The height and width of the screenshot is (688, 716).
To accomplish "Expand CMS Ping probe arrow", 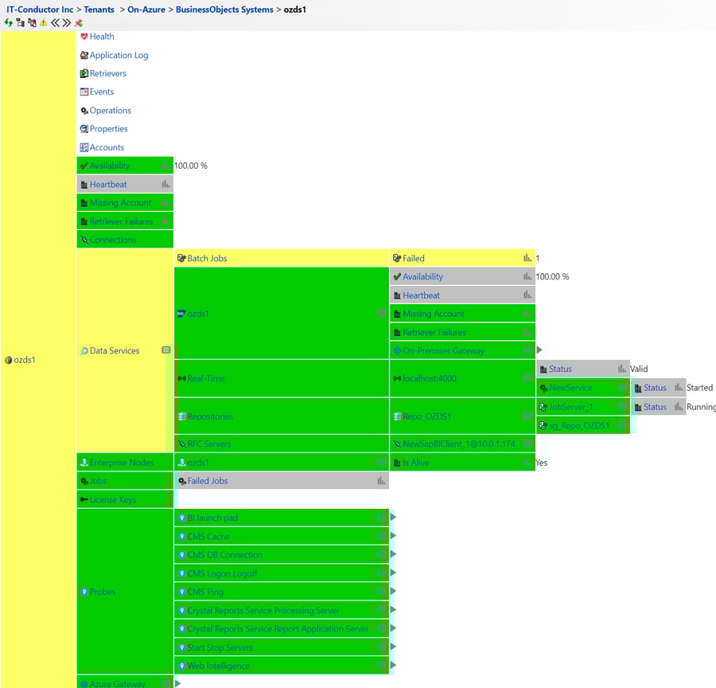I will tap(393, 591).
